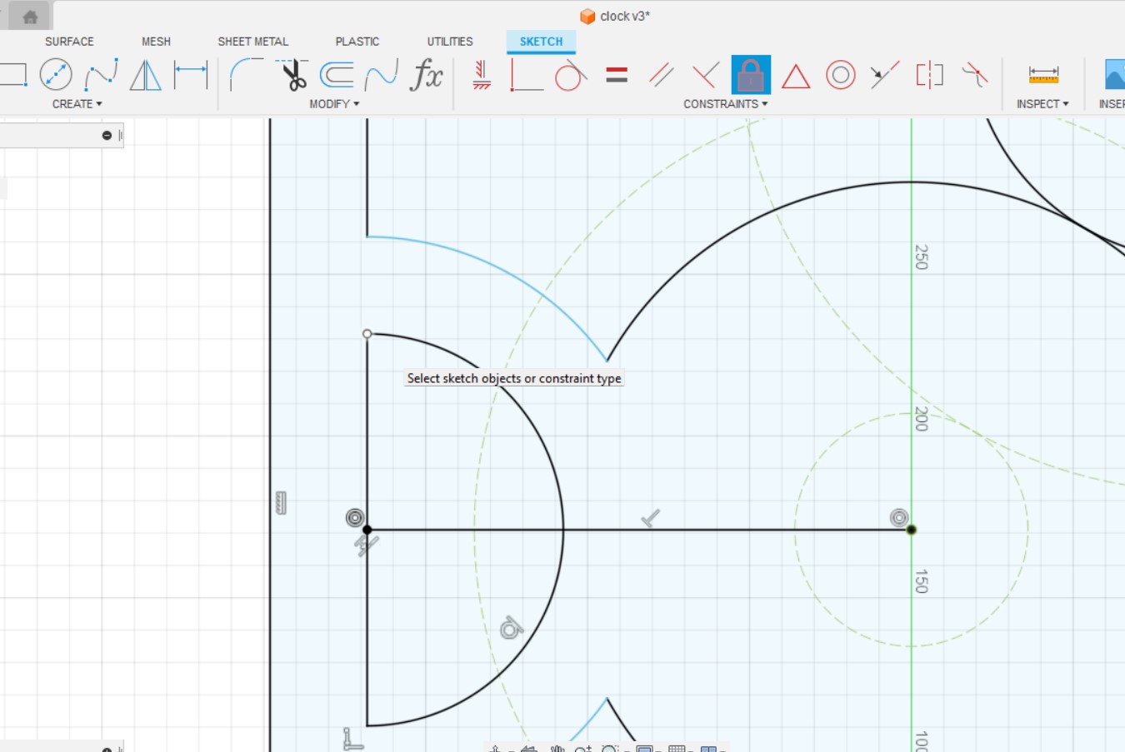Viewport: 1125px width, 752px height.
Task: Toggle the Fix/UnFix lock constraint
Action: point(749,75)
